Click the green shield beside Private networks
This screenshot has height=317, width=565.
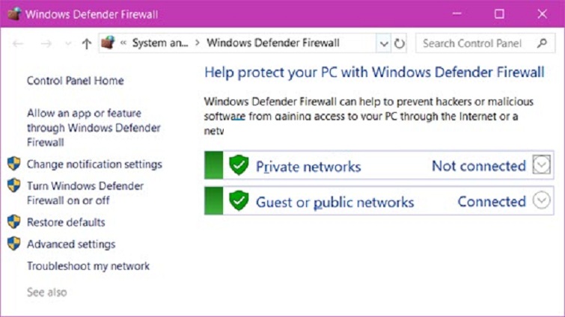coord(239,165)
